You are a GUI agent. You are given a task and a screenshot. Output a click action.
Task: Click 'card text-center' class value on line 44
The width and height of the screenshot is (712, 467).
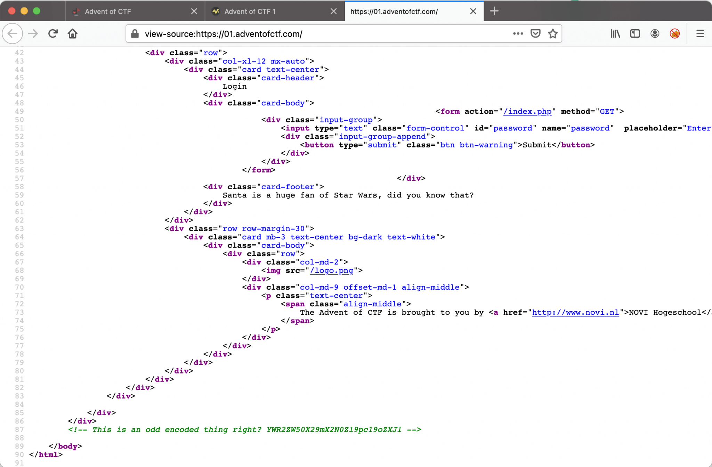tap(281, 70)
